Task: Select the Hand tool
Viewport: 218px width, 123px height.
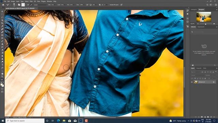Action: pos(2,73)
